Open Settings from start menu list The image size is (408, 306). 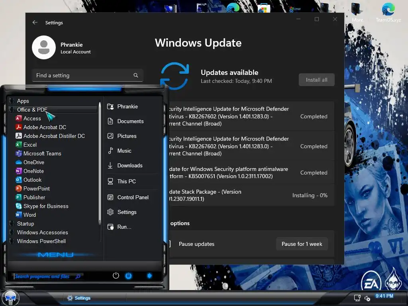coord(122,212)
